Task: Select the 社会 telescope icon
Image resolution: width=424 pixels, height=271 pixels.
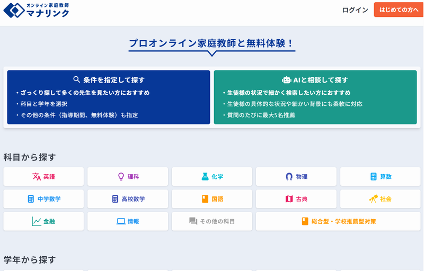Action: [373, 199]
